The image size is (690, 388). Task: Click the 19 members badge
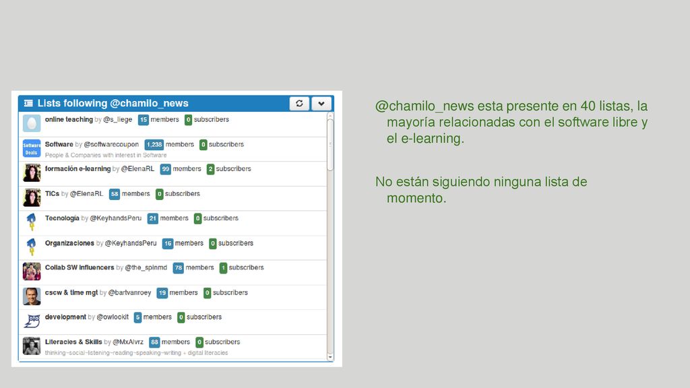point(162,292)
